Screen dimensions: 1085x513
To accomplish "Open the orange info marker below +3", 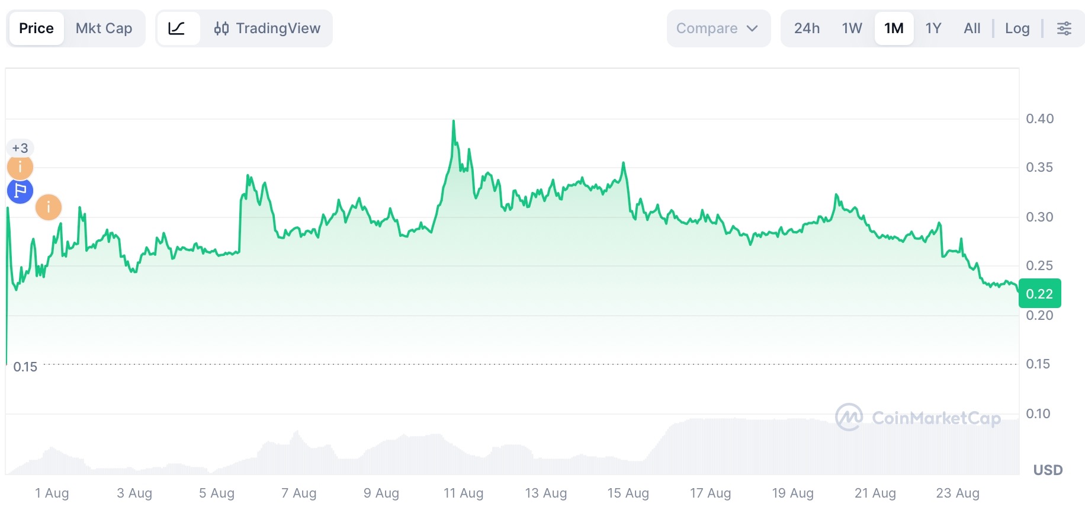I will [x=20, y=167].
